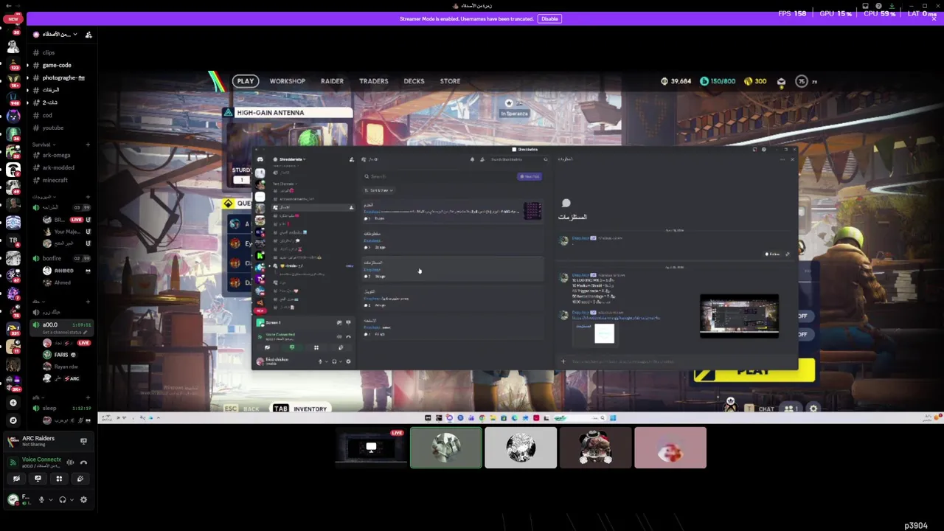Click INVENTORY label in streamed game
Image resolution: width=944 pixels, height=531 pixels.
[310, 409]
